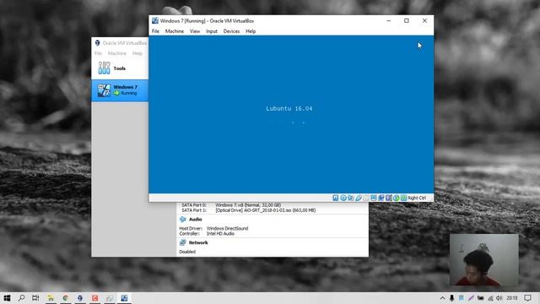The height and width of the screenshot is (304, 540).
Task: Switch to the active VM window taskbar icon
Action: pos(124,298)
